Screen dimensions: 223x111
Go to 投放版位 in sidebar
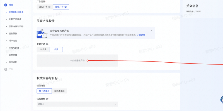click(13, 33)
